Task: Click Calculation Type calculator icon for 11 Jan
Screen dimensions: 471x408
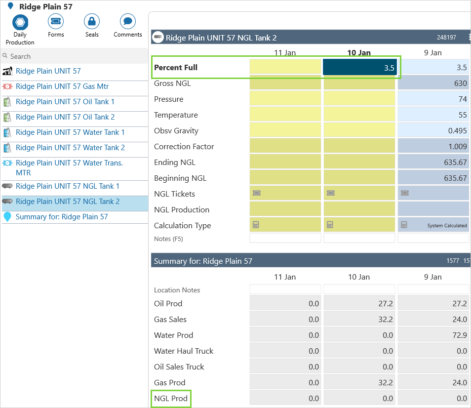Action: [x=256, y=225]
